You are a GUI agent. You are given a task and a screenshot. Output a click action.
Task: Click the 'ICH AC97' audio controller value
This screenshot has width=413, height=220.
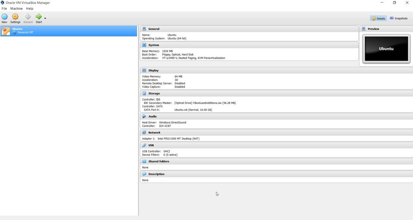[x=165, y=126]
